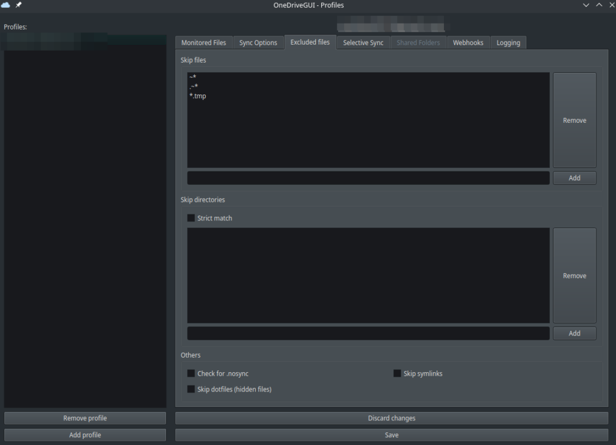Focus the Skip files pattern input field
Screen dimensions: 616x445
(368, 178)
